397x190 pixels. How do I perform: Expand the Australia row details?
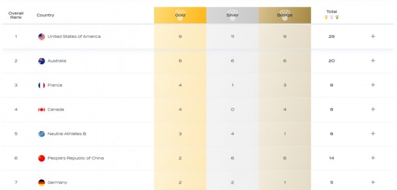point(373,61)
